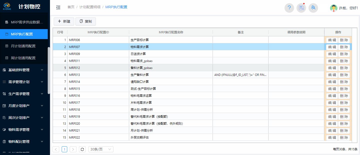Viewport: 360px width, 155px height.
Task: Click the 复制 button
Action: (x=86, y=21)
